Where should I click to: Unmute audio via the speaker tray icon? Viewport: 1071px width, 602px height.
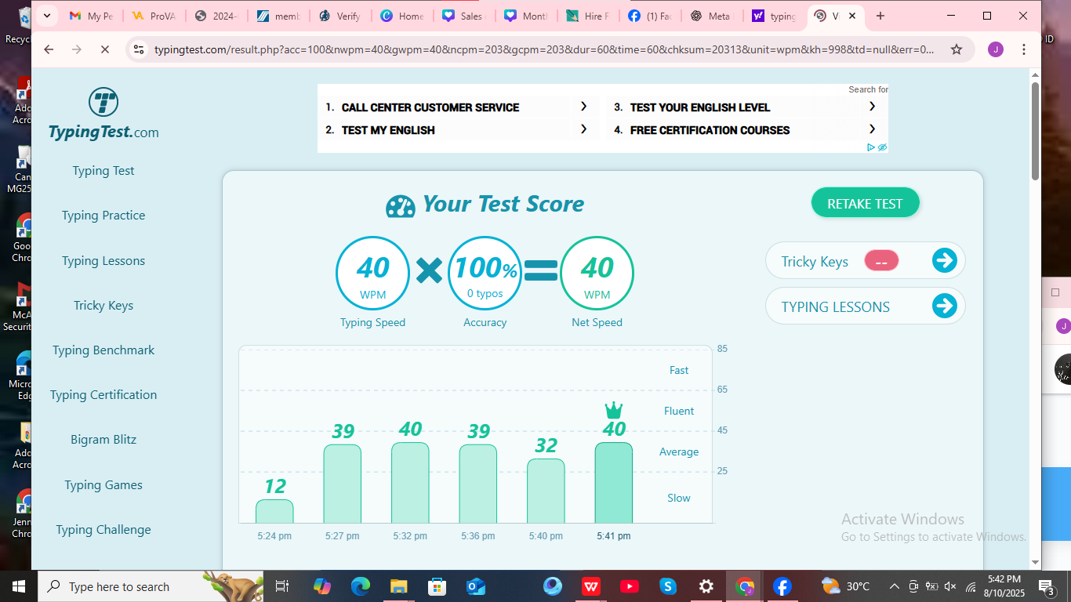click(949, 586)
